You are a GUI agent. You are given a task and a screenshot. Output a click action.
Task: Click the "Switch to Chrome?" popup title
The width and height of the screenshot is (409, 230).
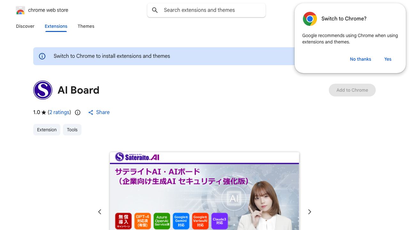click(344, 19)
